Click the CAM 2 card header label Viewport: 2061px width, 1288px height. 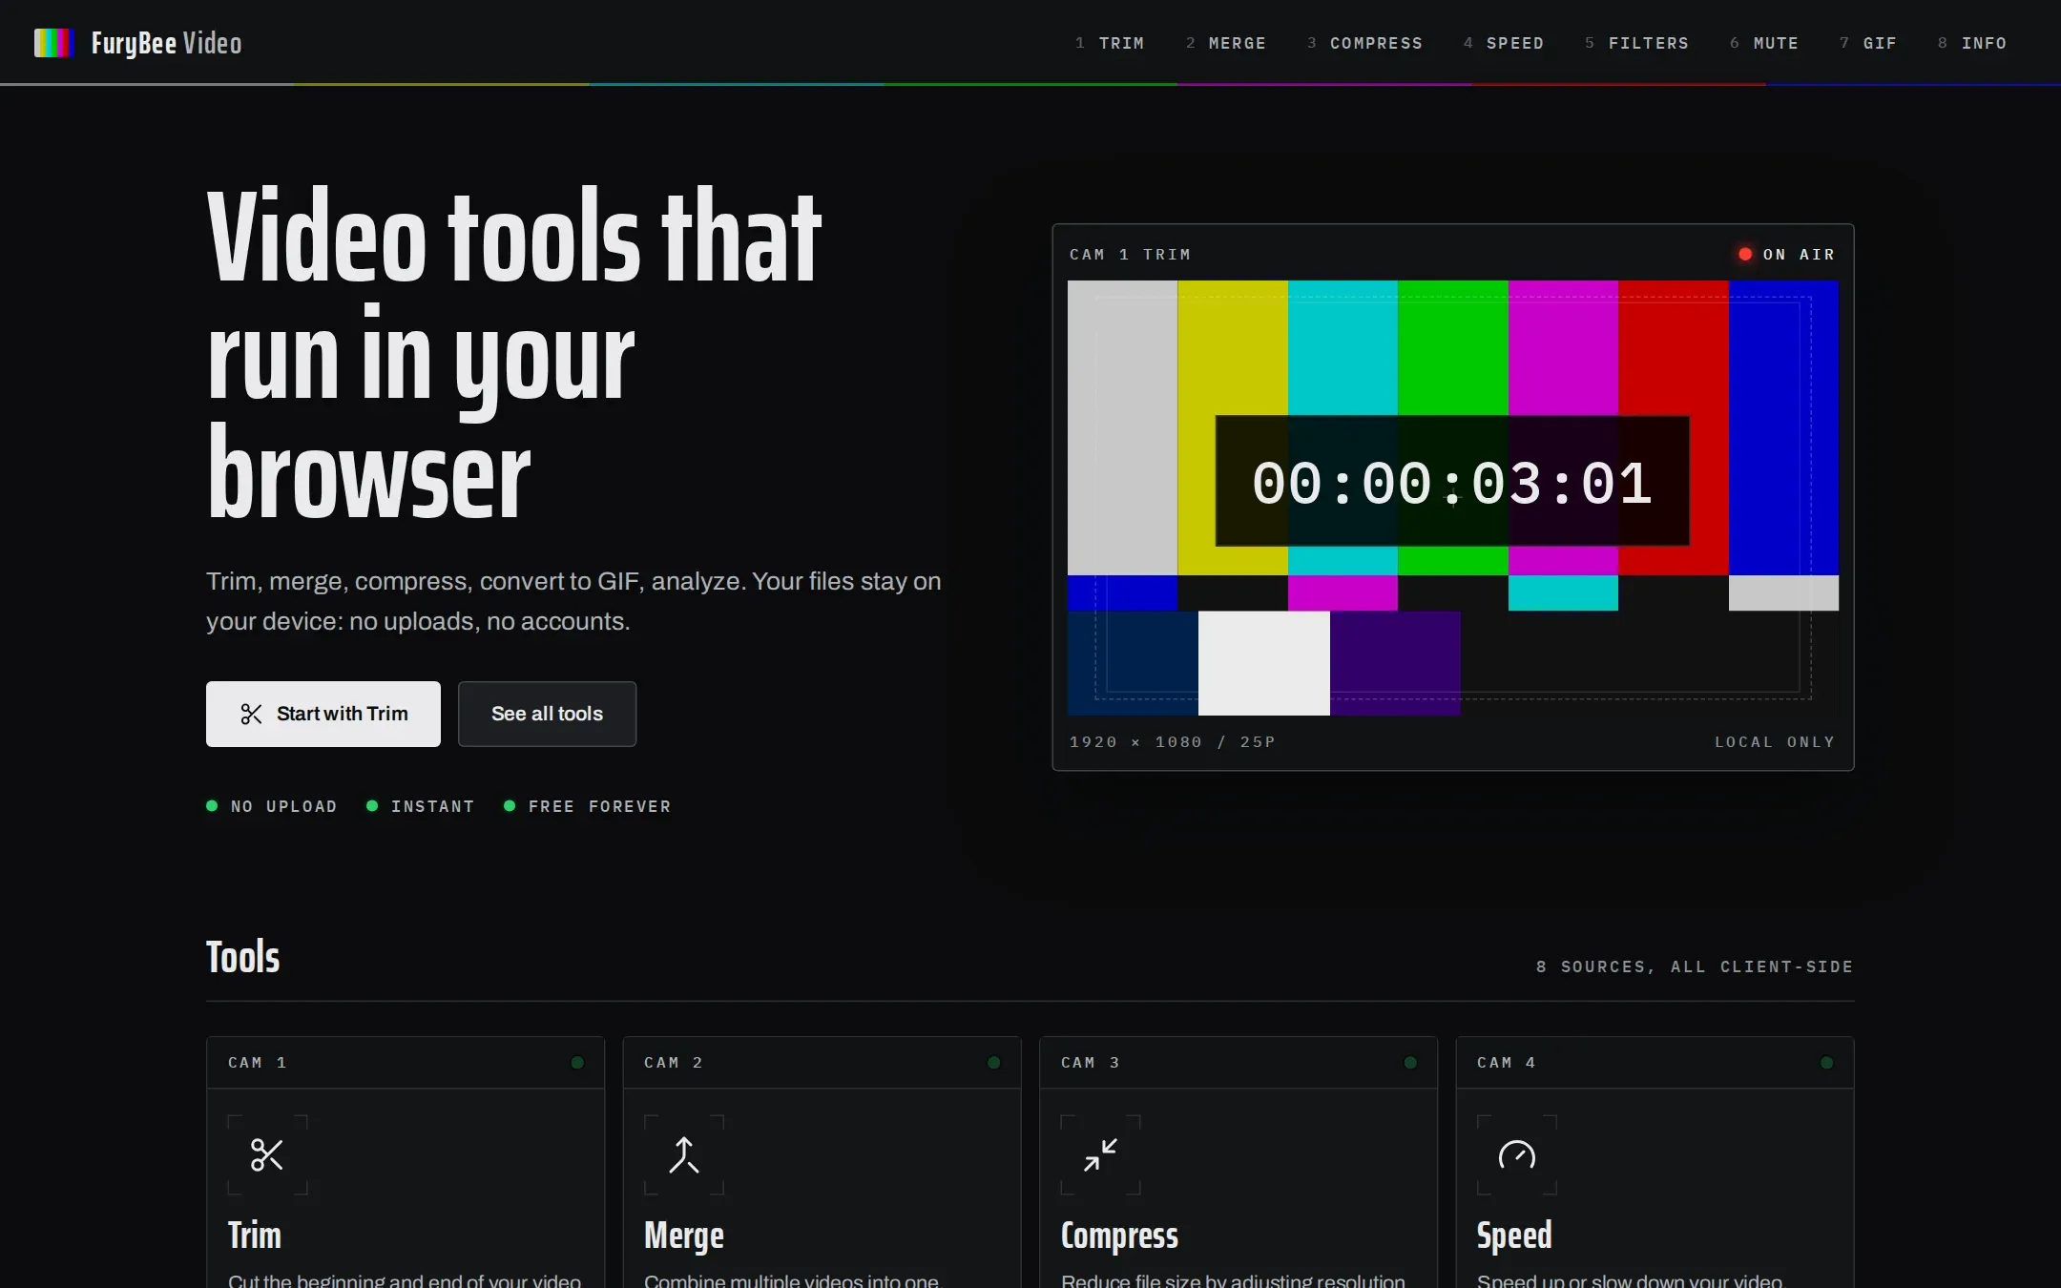pyautogui.click(x=674, y=1062)
